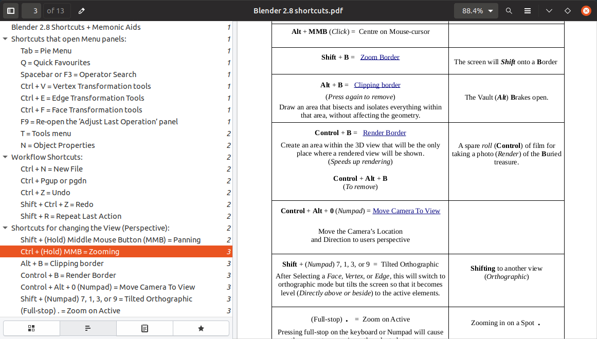Click the diamond restore window icon
Image resolution: width=597 pixels, height=339 pixels.
point(567,11)
